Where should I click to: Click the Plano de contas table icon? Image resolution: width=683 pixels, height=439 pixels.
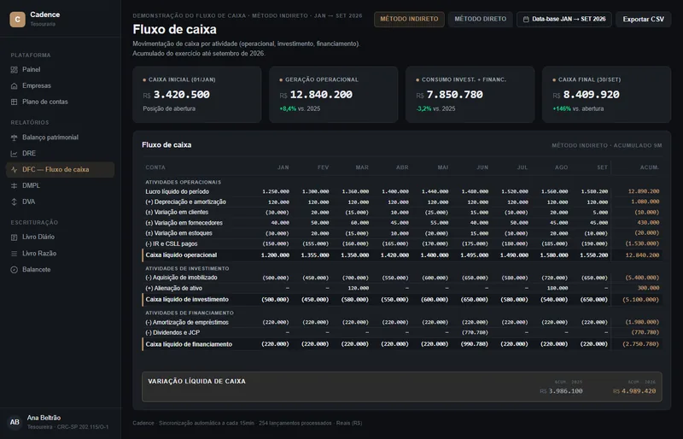[14, 102]
